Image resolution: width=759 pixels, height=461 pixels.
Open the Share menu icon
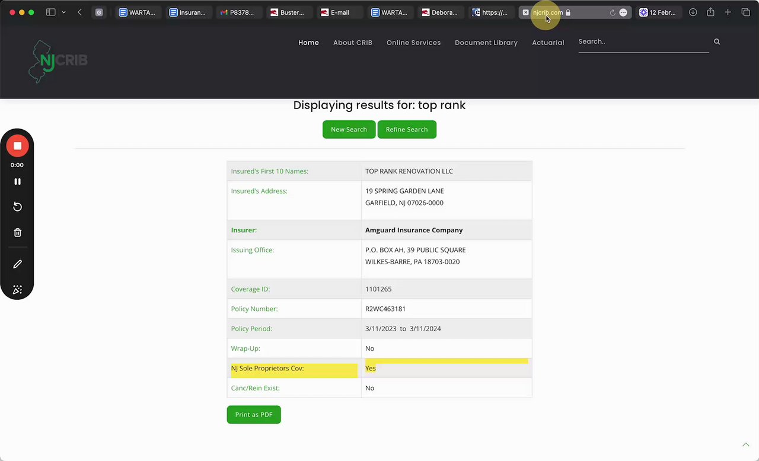tap(710, 12)
